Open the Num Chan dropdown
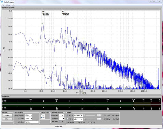Screen dimensions: 163x129 [61, 115]
